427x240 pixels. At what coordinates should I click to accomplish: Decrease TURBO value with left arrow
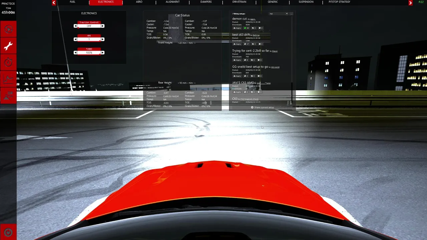click(x=75, y=53)
